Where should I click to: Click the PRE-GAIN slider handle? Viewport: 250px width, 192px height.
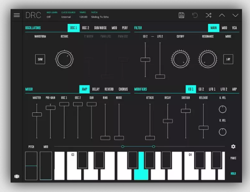pyautogui.click(x=51, y=108)
